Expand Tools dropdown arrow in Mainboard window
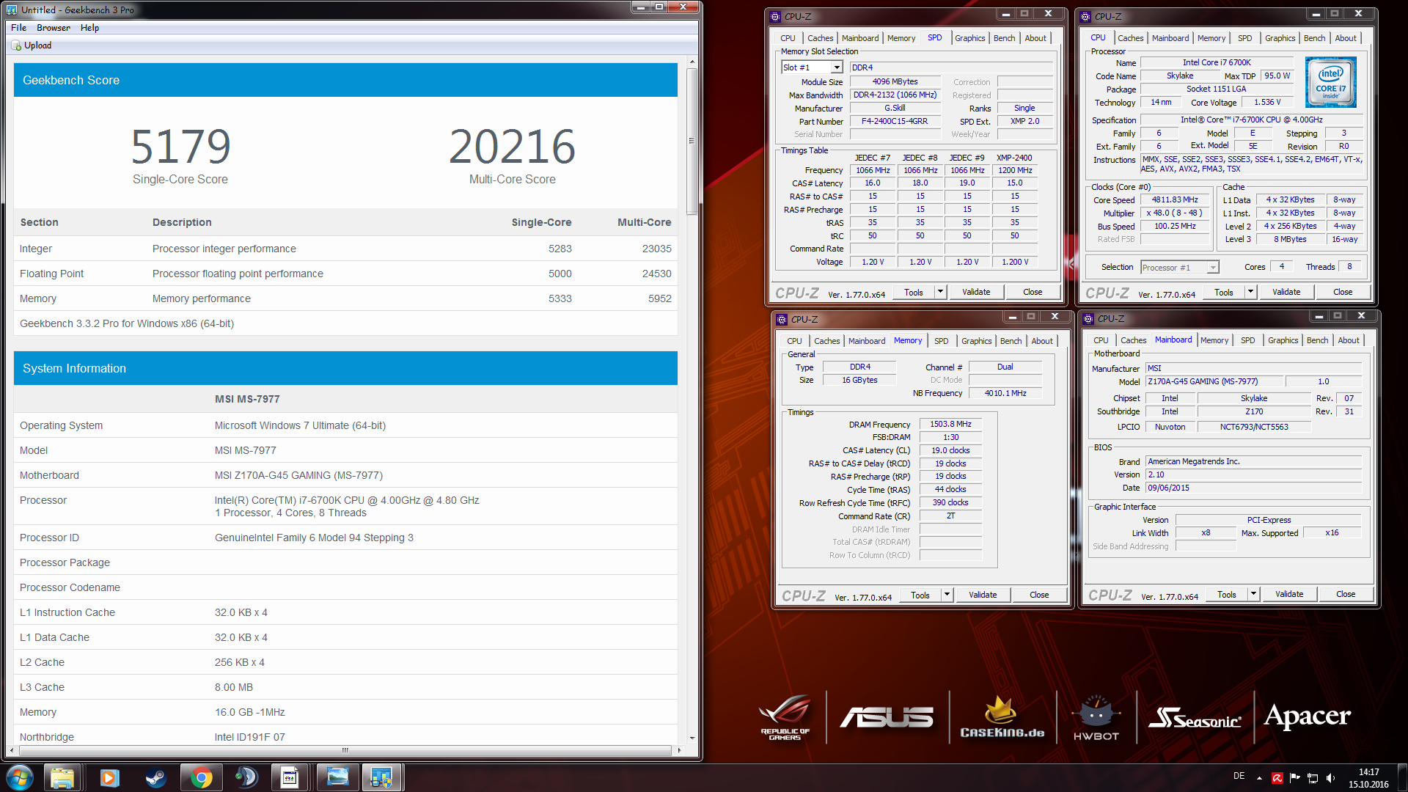Image resolution: width=1408 pixels, height=792 pixels. click(x=1253, y=594)
